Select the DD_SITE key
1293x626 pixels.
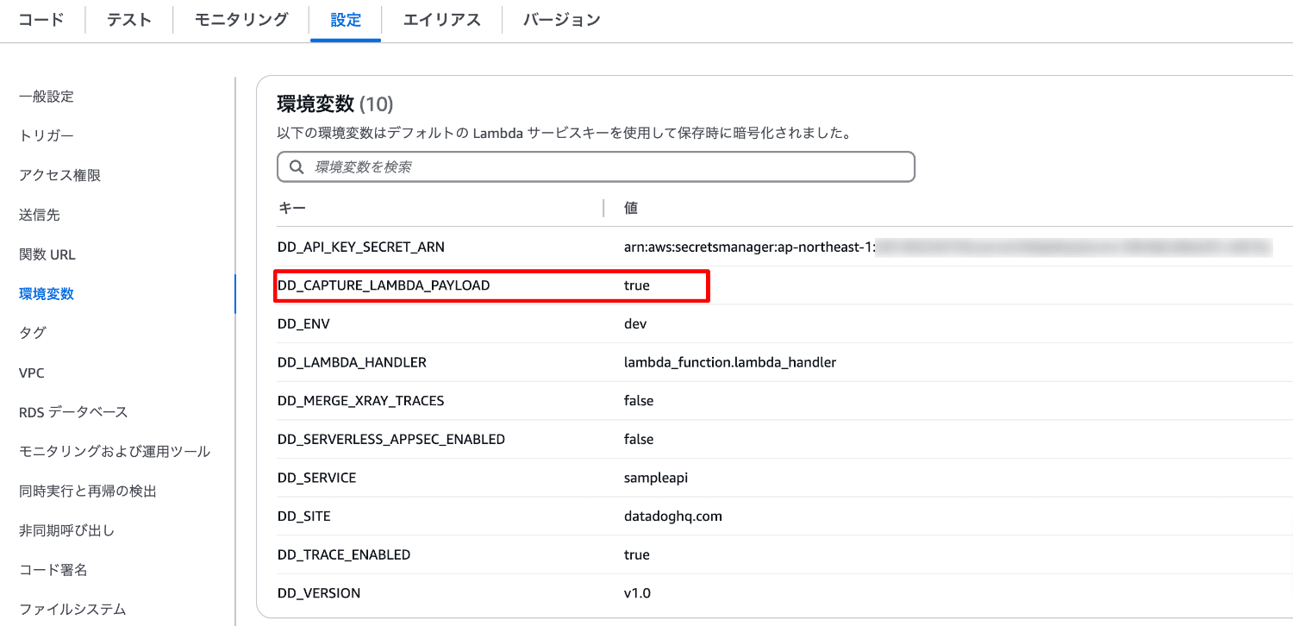[x=304, y=516]
